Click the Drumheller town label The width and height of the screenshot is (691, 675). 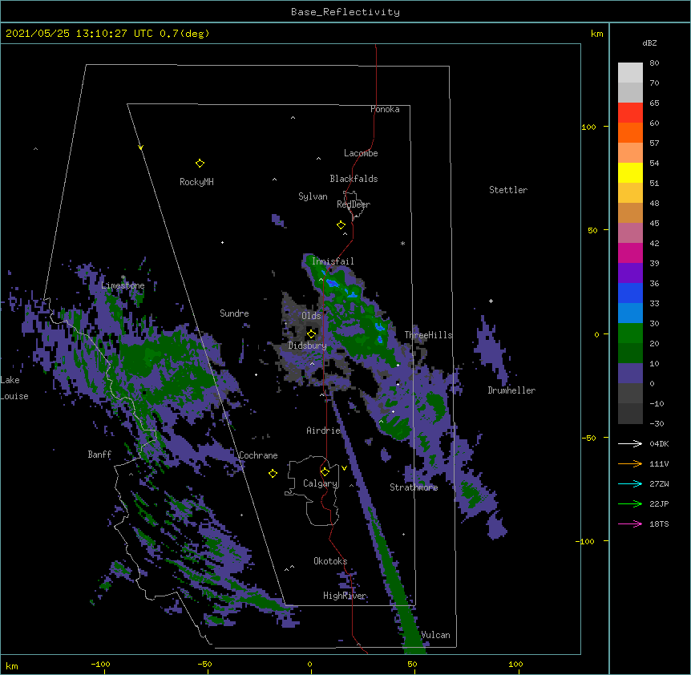click(x=511, y=390)
